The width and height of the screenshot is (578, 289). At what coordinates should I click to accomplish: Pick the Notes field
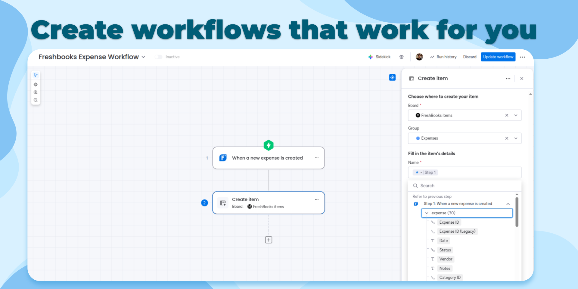coord(445,269)
